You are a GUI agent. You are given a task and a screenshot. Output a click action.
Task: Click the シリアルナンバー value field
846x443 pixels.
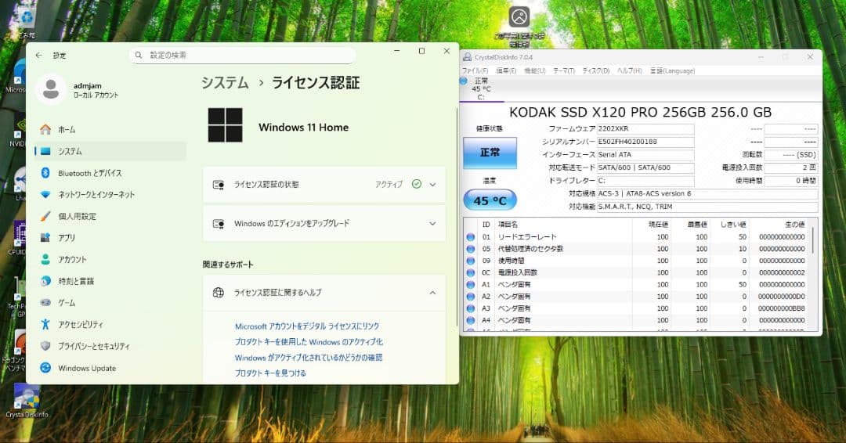pyautogui.click(x=645, y=142)
